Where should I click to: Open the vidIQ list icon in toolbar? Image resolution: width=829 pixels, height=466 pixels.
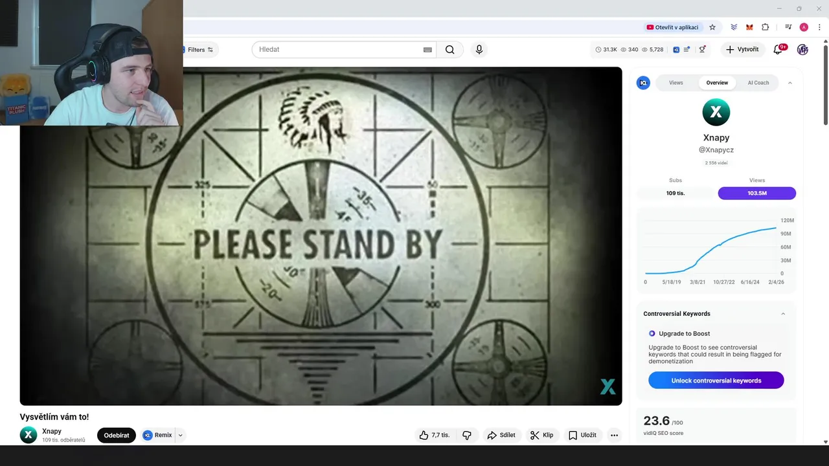pyautogui.click(x=687, y=49)
